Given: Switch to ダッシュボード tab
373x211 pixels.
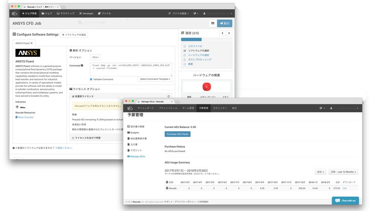Looking at the screenshot, I should coord(145,108).
